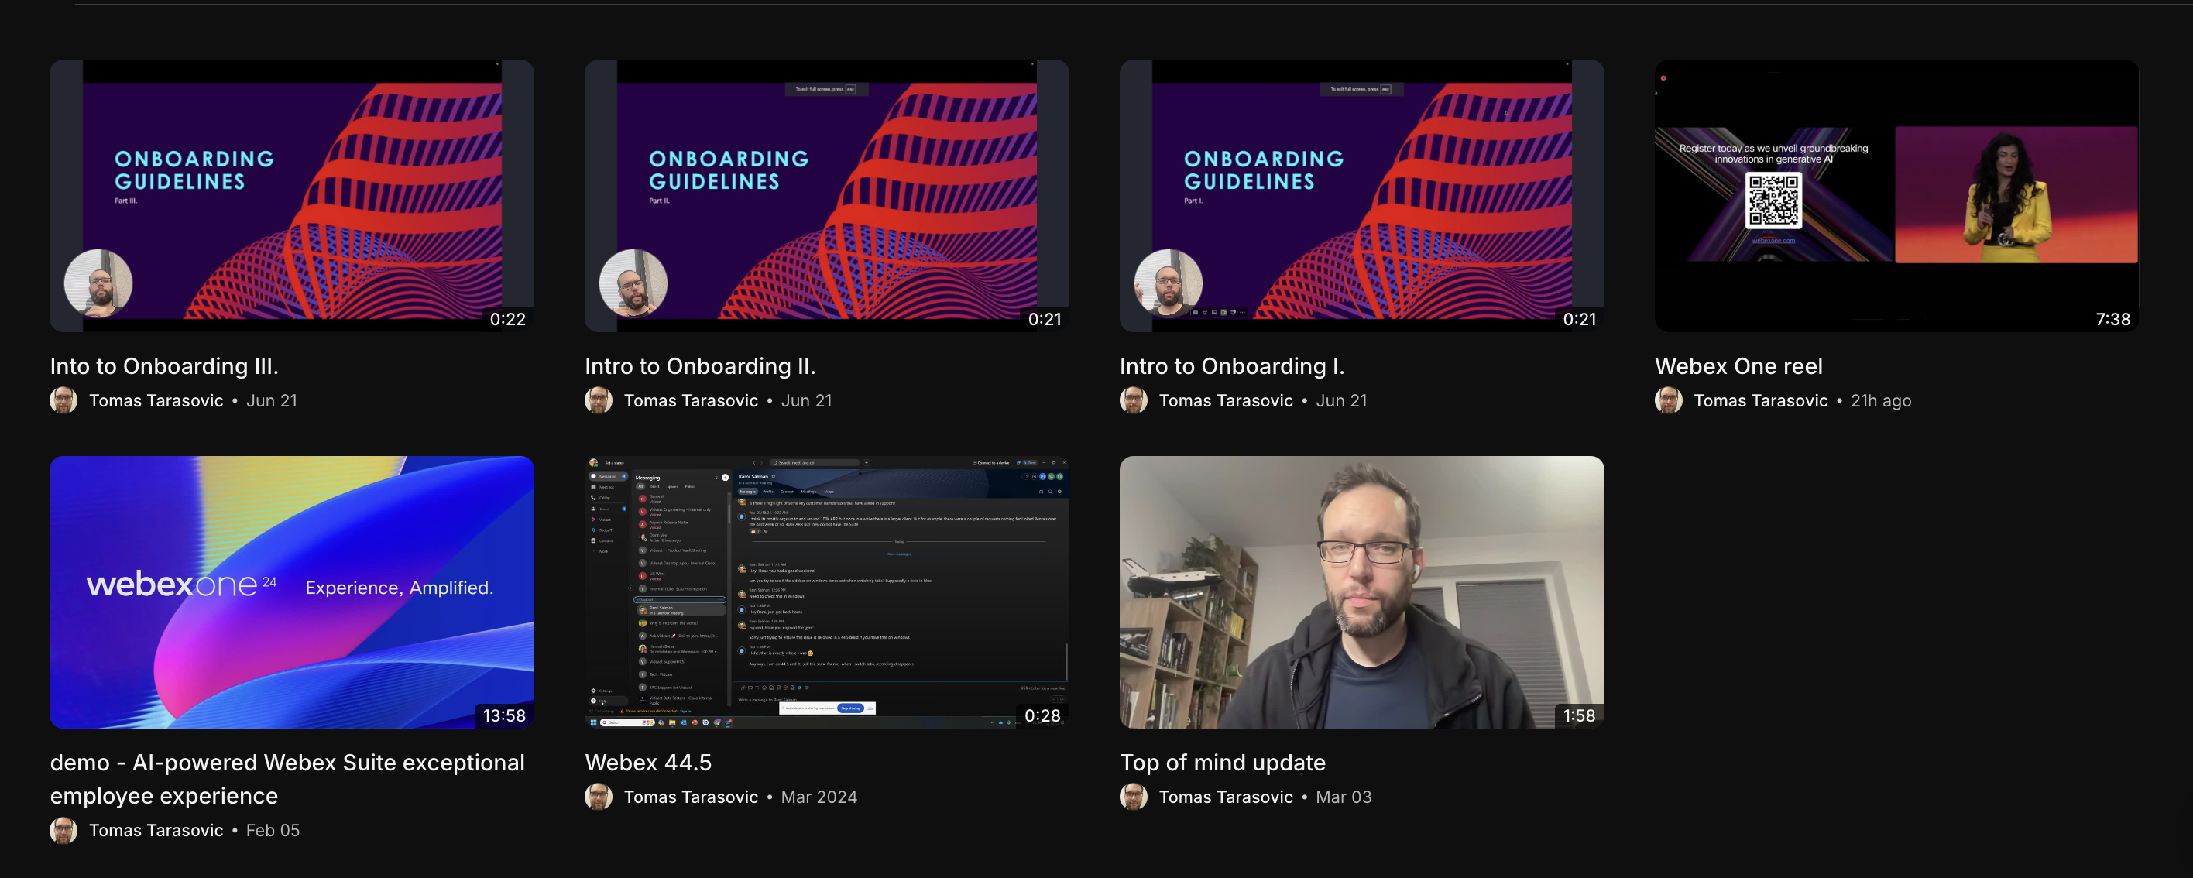Click author avatar under Intro to Onboarding I.
This screenshot has height=878, width=2193.
tap(1133, 400)
